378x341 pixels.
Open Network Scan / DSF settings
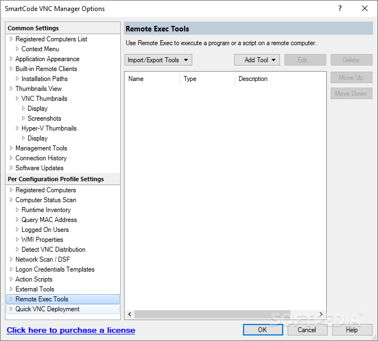(42, 259)
